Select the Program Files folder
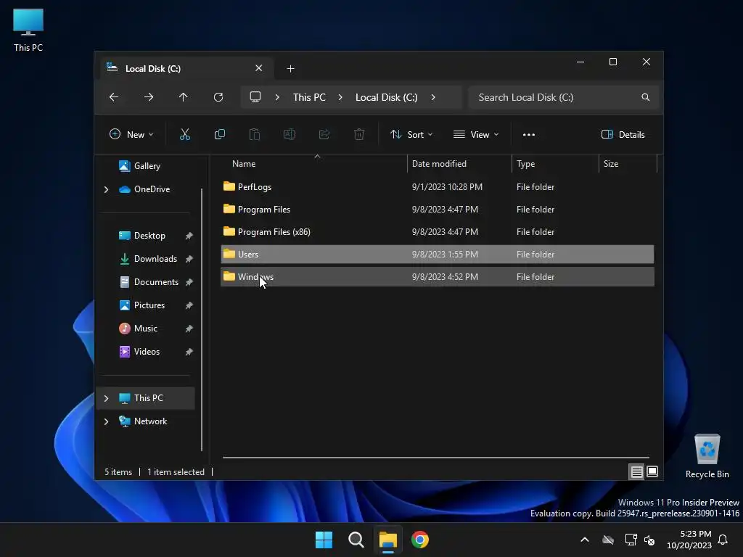The height and width of the screenshot is (557, 743). pos(438,210)
